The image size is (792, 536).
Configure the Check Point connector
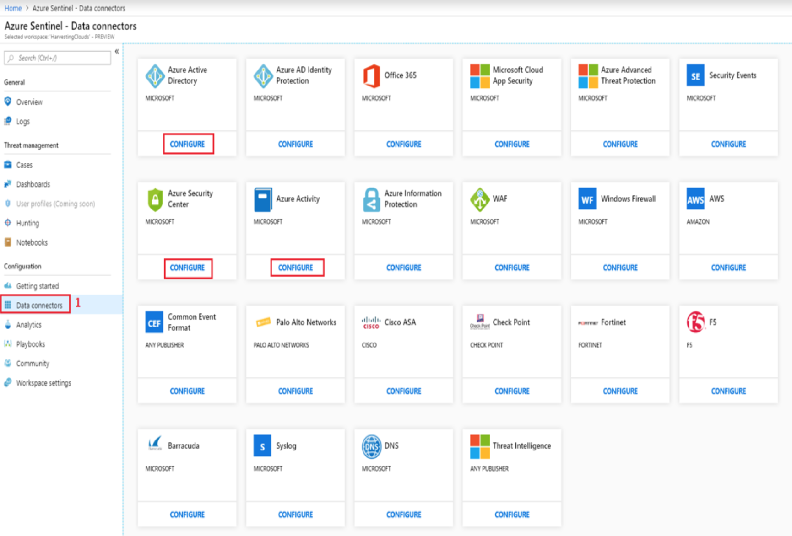512,391
